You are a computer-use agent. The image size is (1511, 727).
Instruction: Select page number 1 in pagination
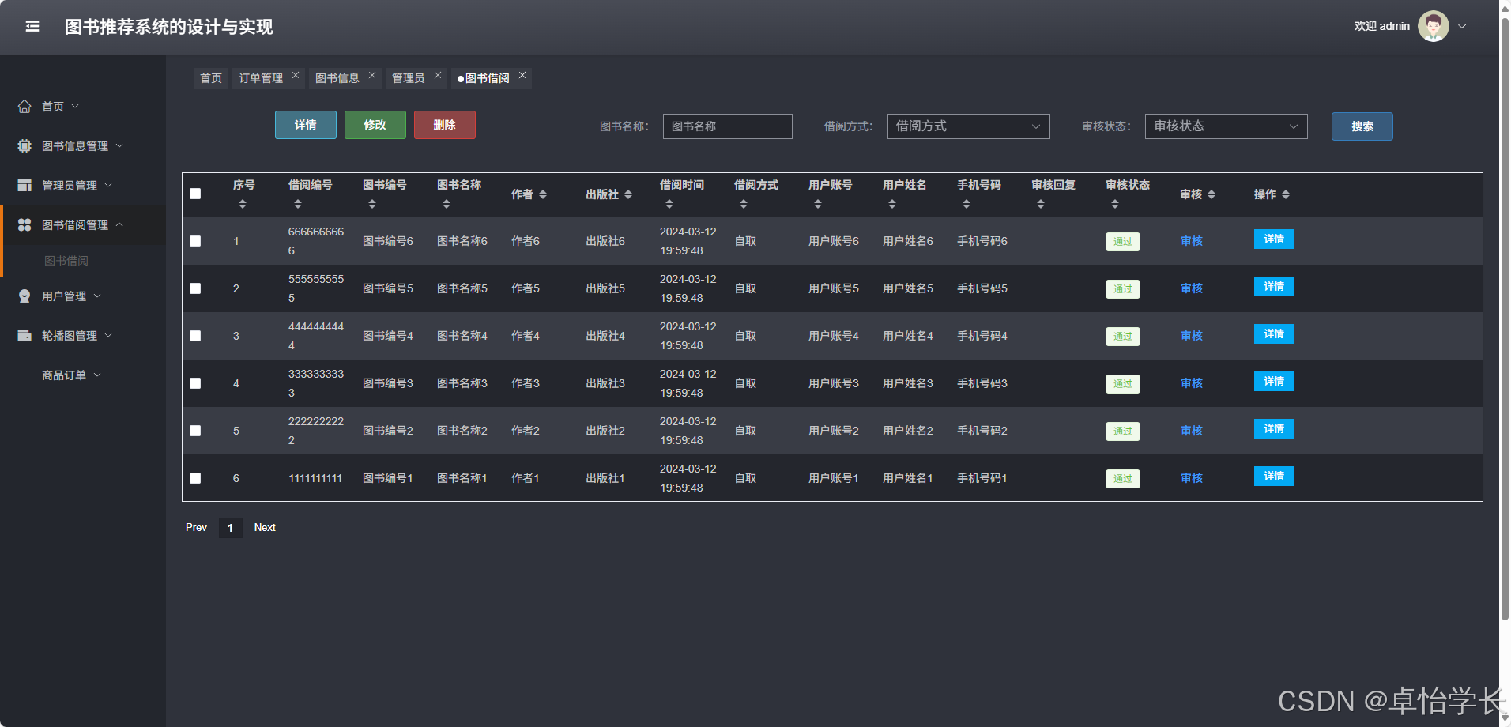coord(230,528)
